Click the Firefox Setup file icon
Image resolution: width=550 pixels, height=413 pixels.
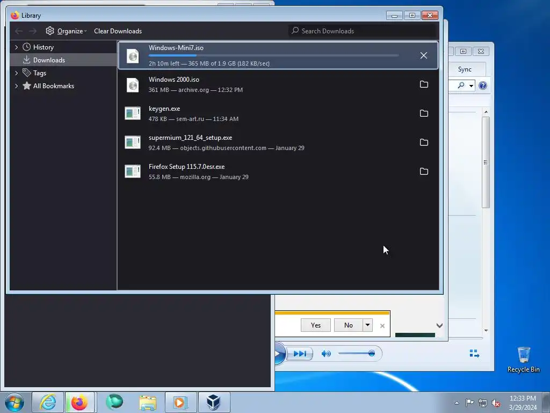tap(133, 172)
